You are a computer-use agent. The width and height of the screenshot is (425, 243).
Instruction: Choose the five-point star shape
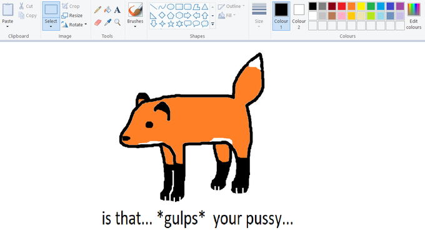(171, 24)
